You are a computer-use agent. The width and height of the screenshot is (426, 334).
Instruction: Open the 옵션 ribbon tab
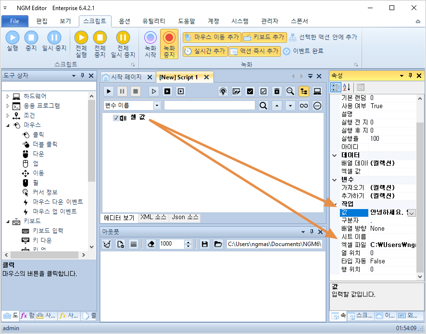125,21
